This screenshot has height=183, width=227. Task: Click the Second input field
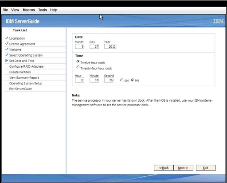click(109, 80)
